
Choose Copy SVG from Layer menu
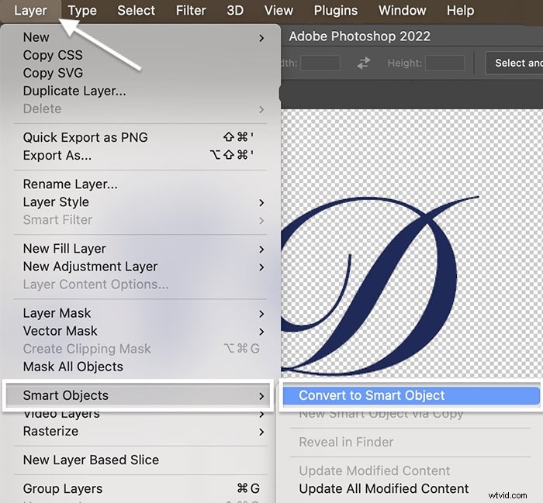(140, 73)
